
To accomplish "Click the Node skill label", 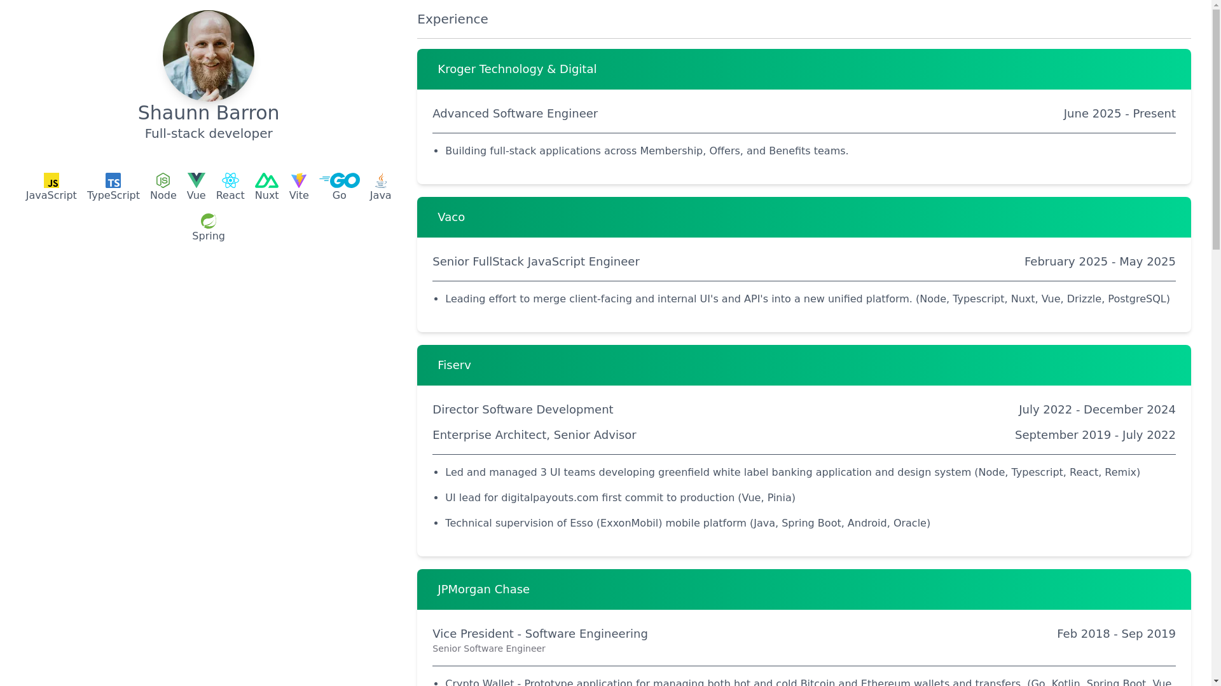I will click(x=163, y=196).
